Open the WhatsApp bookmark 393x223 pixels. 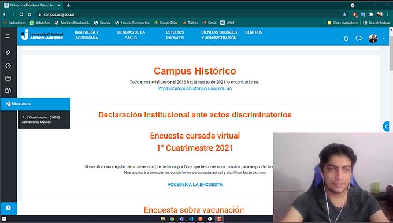click(x=40, y=23)
